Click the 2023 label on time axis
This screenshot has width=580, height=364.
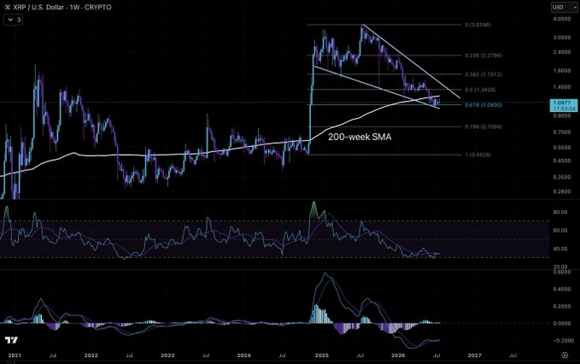(167, 355)
